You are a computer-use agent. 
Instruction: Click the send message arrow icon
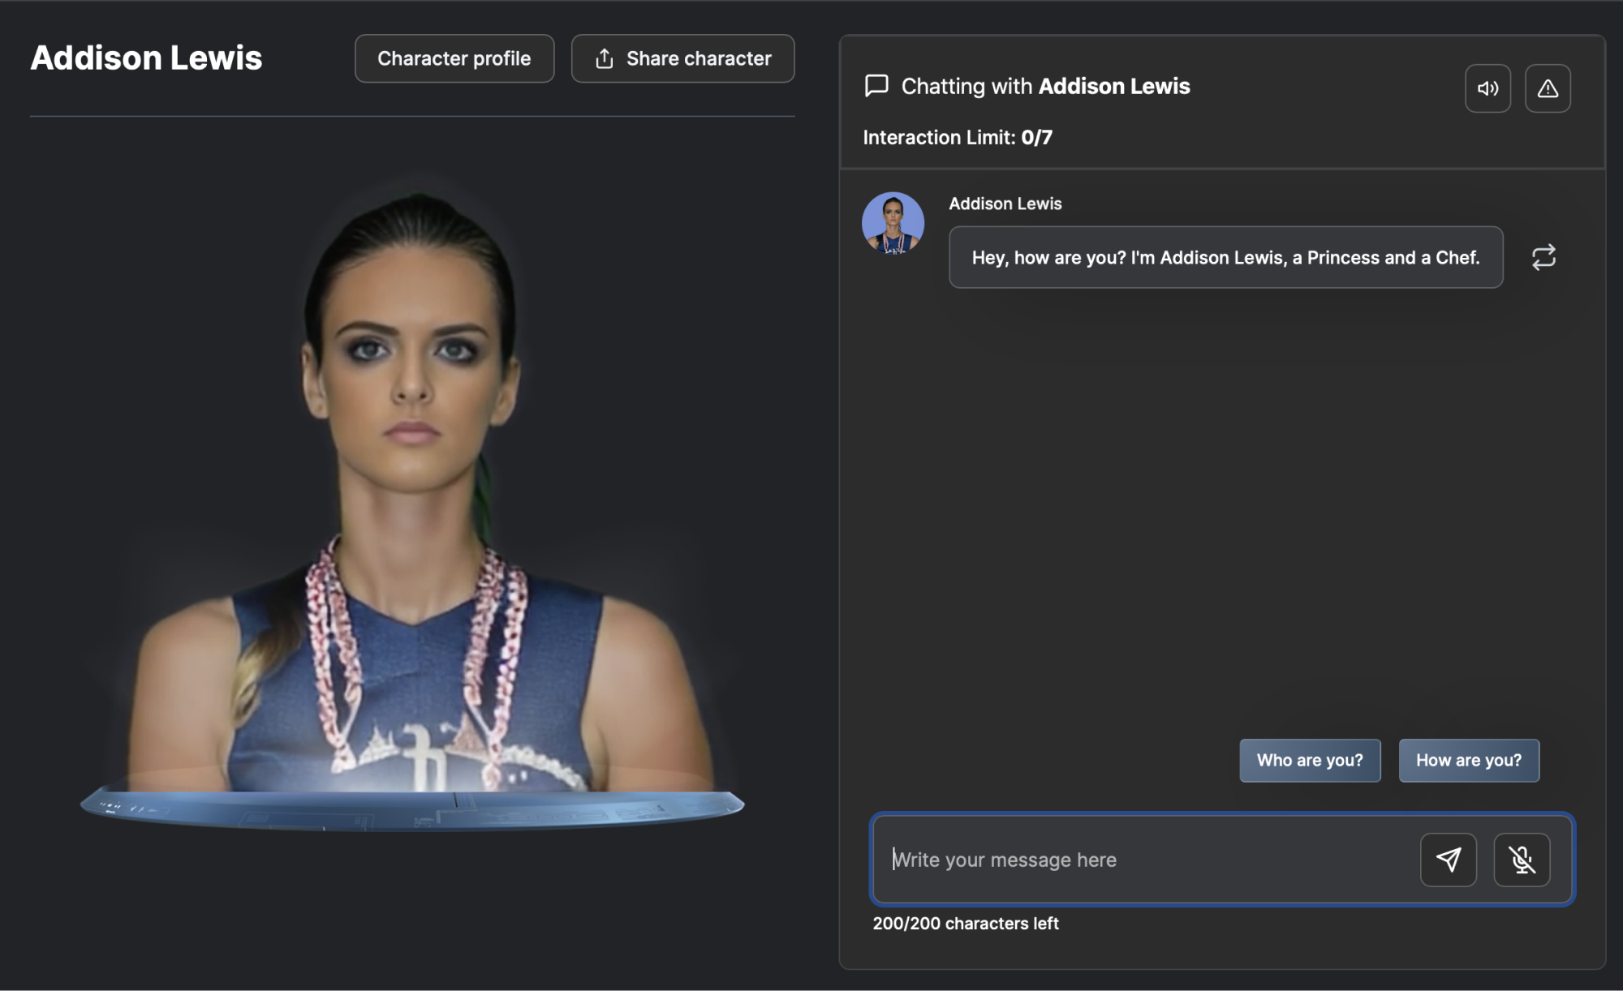click(1449, 859)
